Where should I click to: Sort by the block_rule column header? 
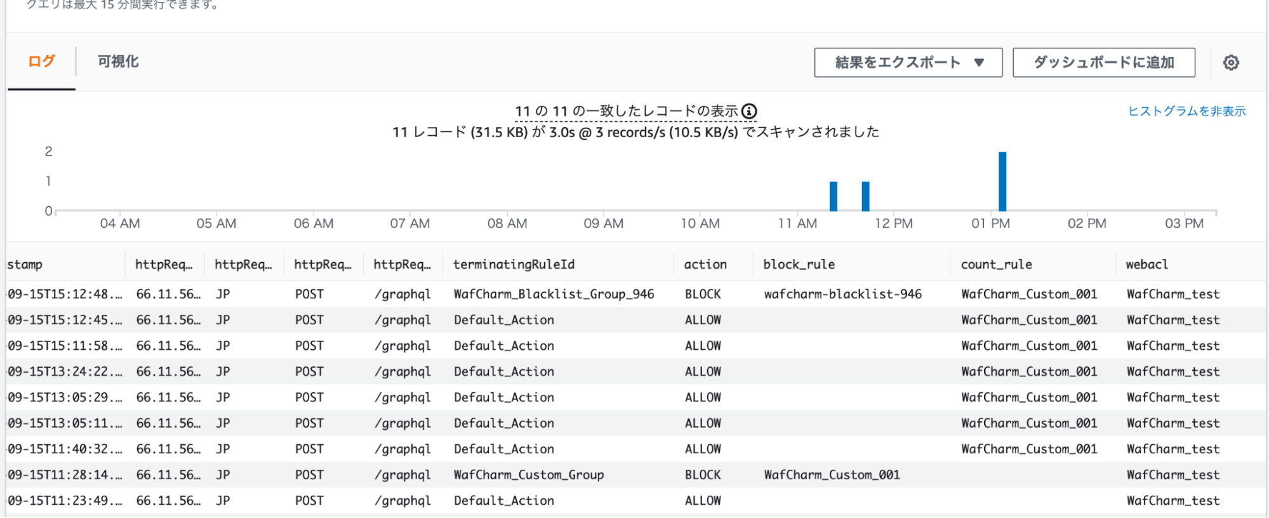click(799, 265)
